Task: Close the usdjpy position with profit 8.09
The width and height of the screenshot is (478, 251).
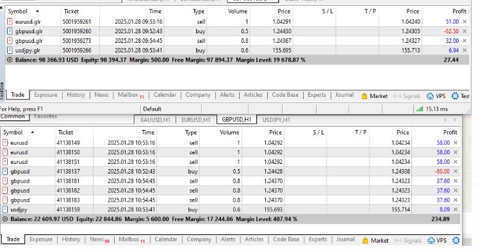Action: point(456,209)
